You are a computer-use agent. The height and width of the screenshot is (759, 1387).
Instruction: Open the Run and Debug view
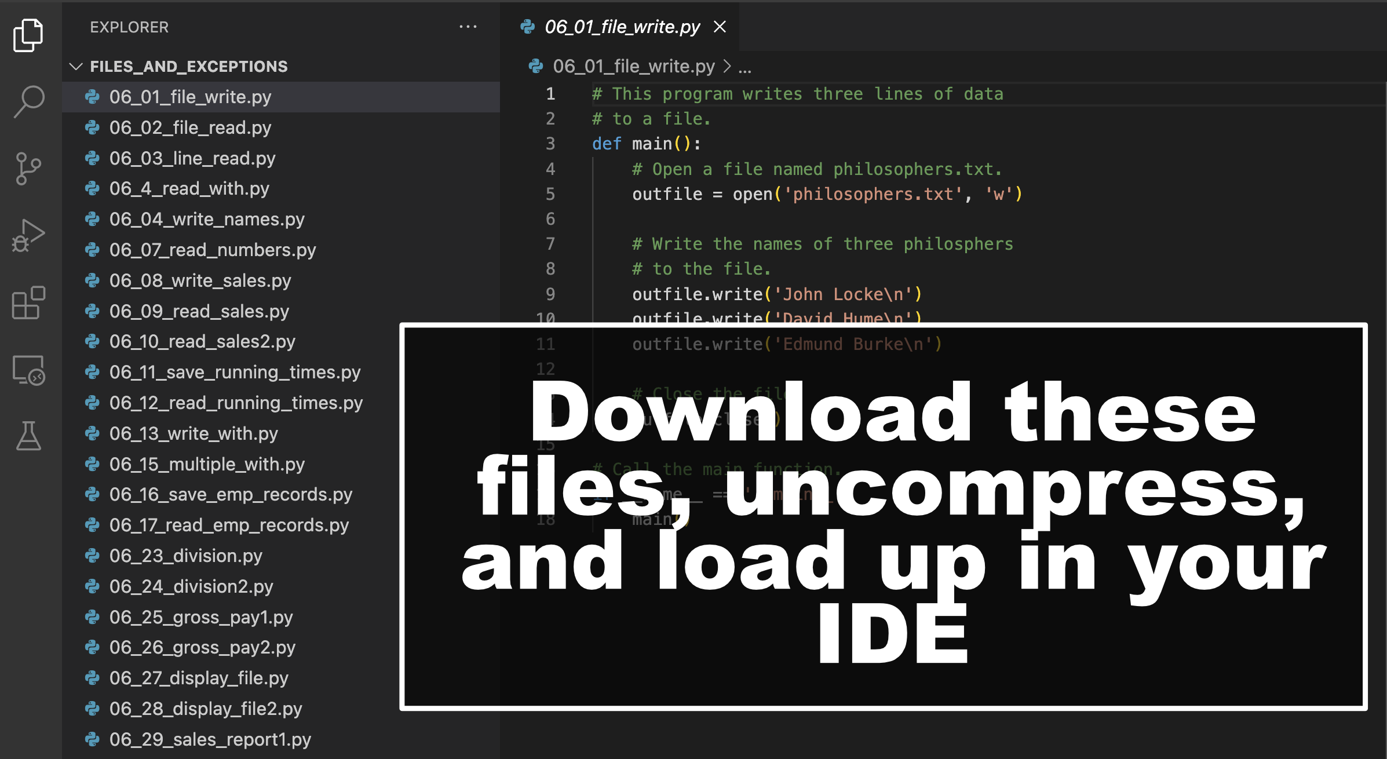(x=28, y=235)
